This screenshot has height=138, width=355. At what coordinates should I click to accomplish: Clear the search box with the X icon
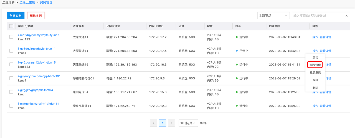click(346, 16)
